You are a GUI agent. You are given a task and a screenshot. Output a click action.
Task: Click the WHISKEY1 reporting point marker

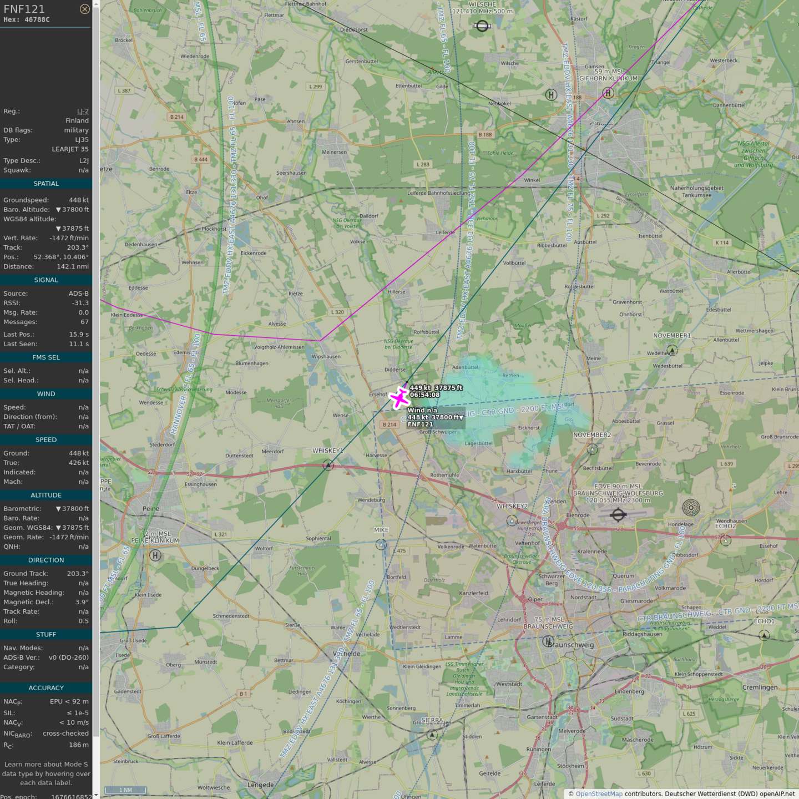(328, 465)
